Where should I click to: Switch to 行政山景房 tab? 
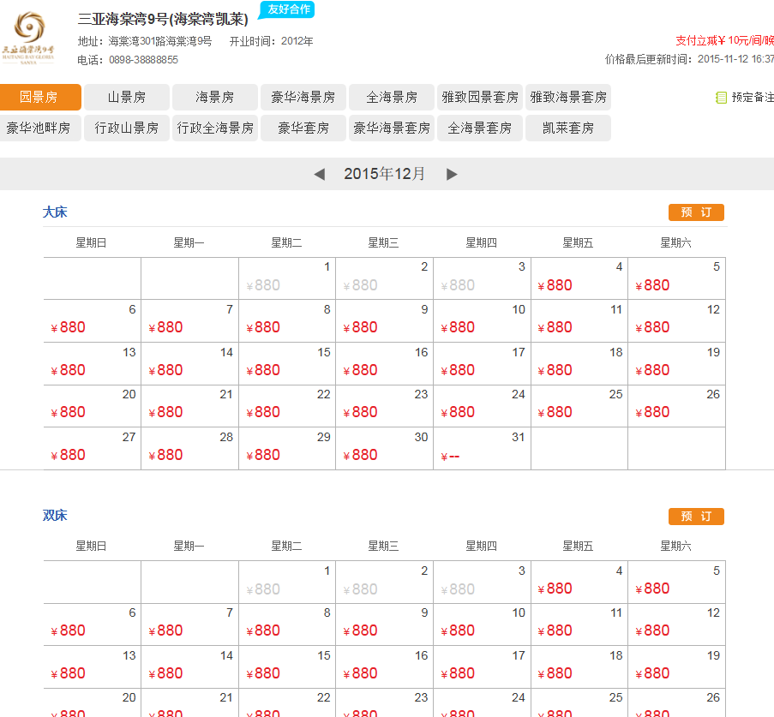coord(126,128)
